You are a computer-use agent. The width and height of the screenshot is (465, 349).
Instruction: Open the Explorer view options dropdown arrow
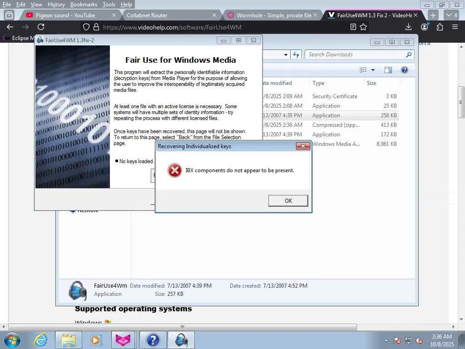click(x=373, y=70)
